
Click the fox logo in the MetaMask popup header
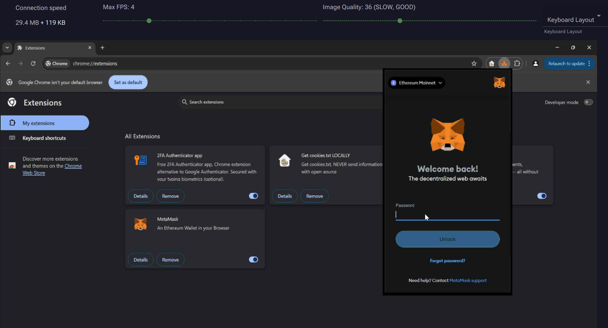pyautogui.click(x=499, y=83)
